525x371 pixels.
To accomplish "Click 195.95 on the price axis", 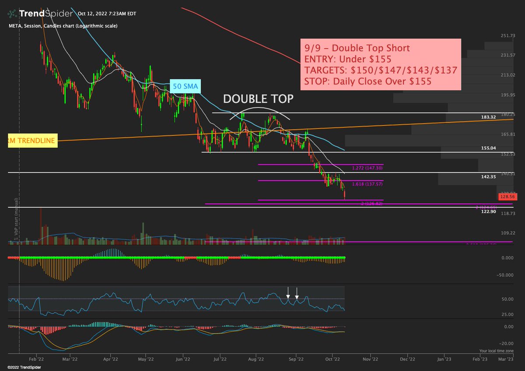I will pyautogui.click(x=507, y=95).
